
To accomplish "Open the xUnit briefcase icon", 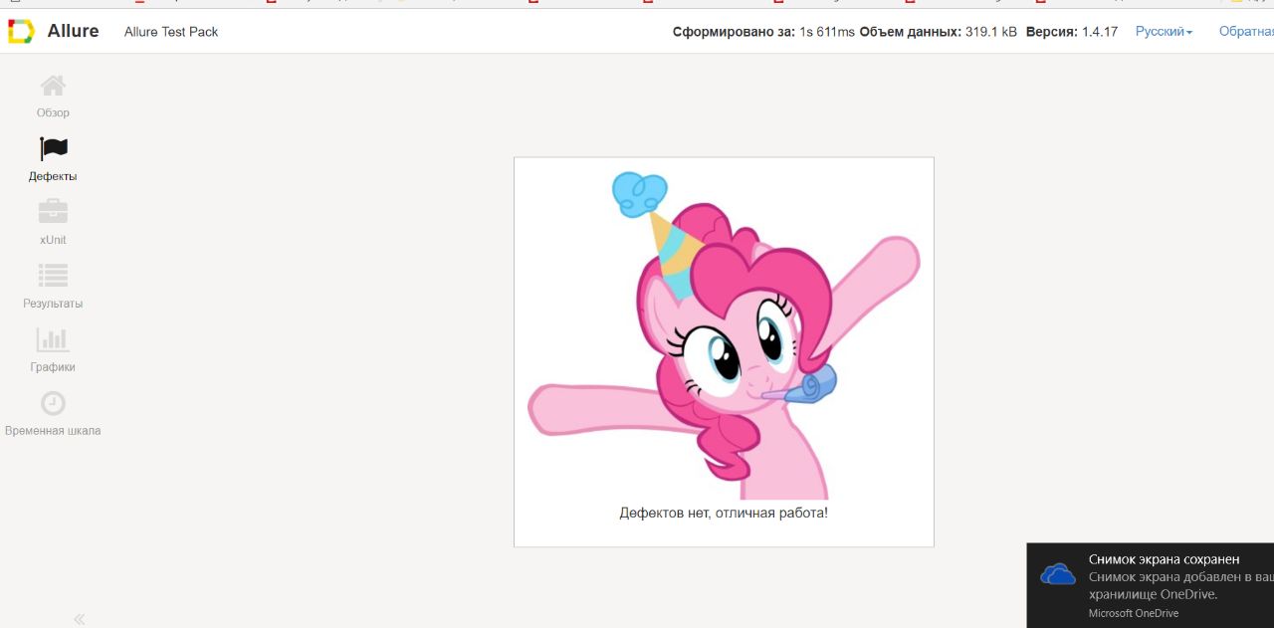I will pos(53,211).
